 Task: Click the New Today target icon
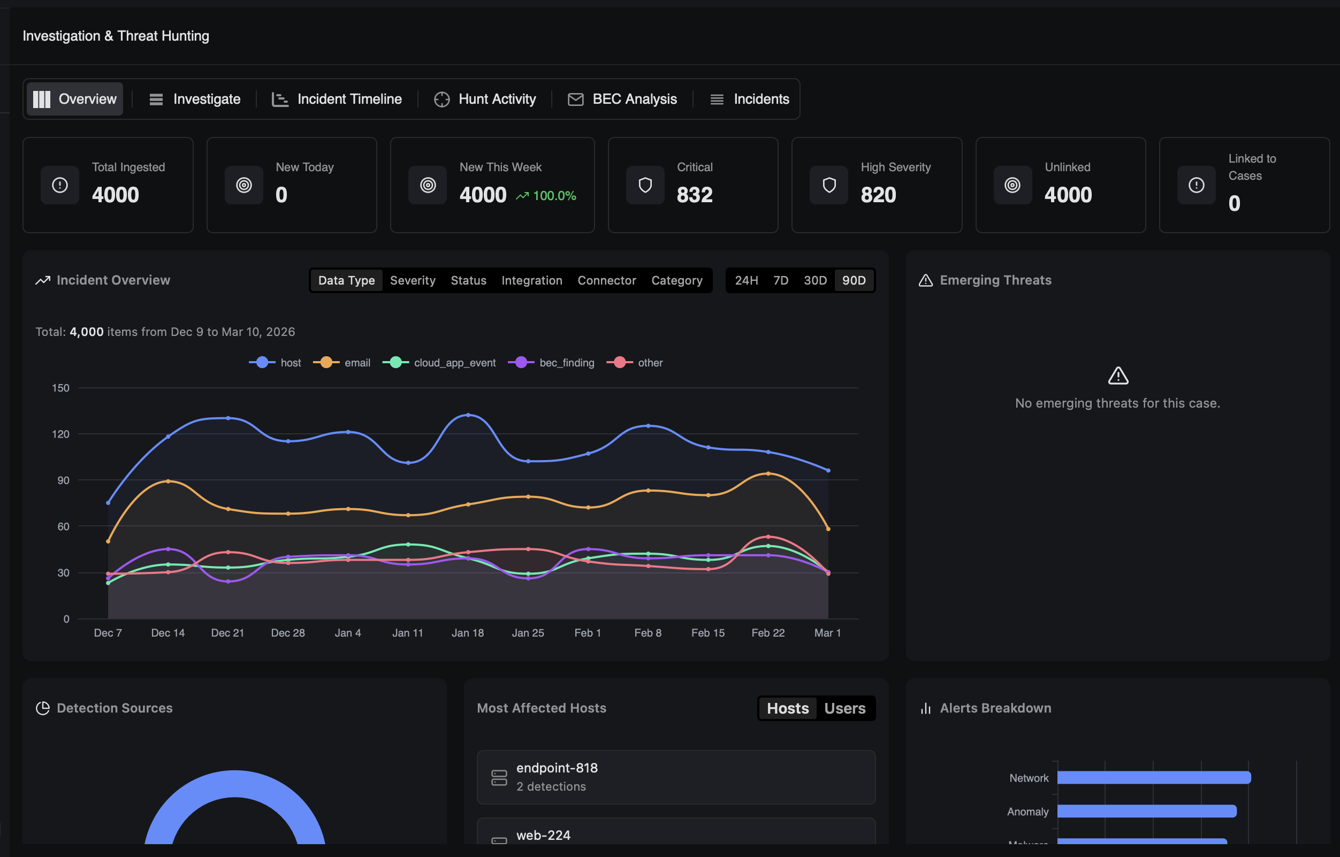pos(244,185)
